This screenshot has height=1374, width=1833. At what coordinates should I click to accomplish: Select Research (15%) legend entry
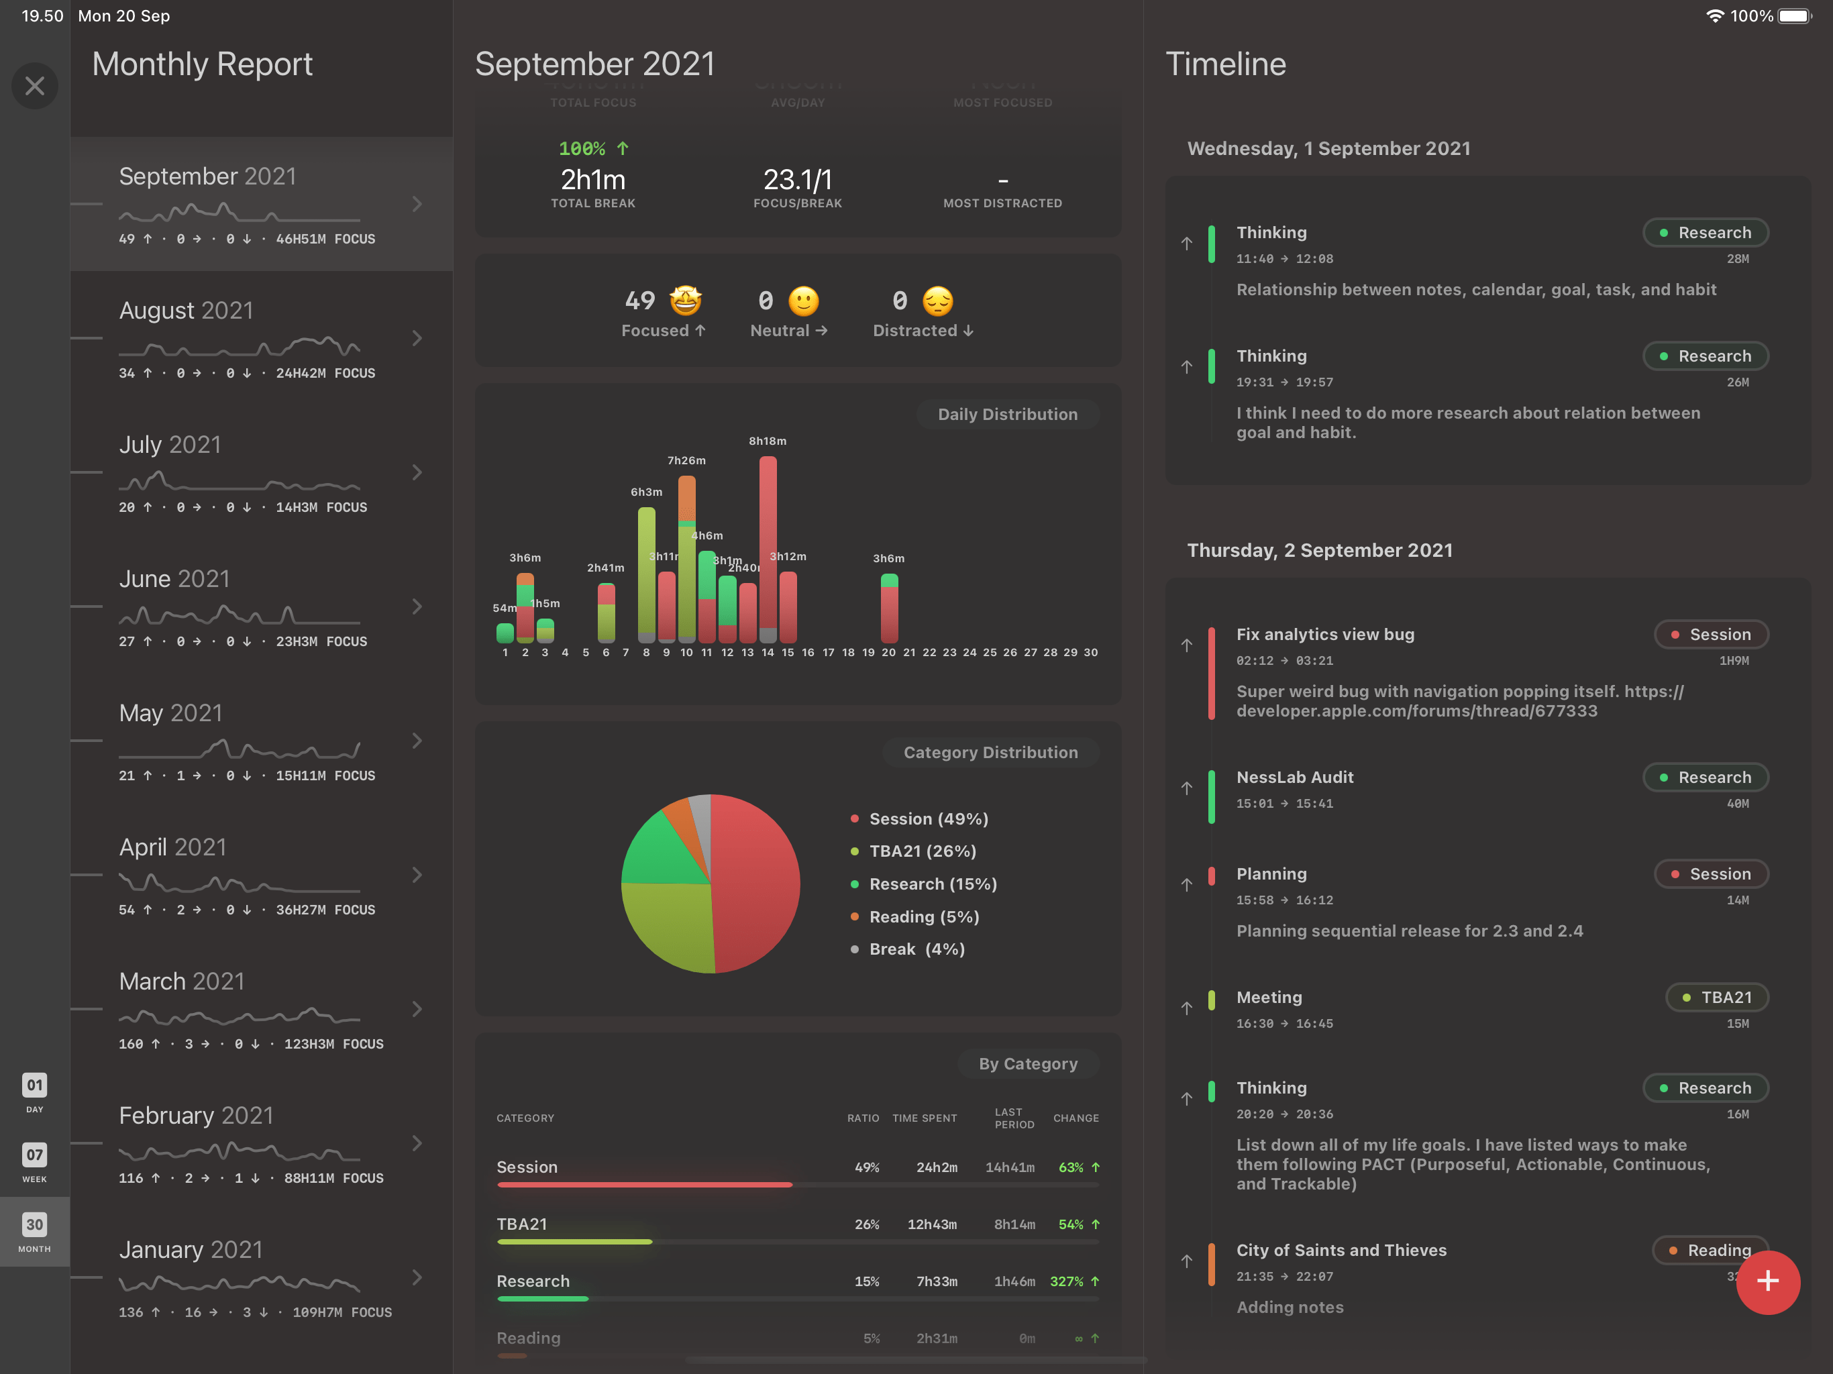924,884
